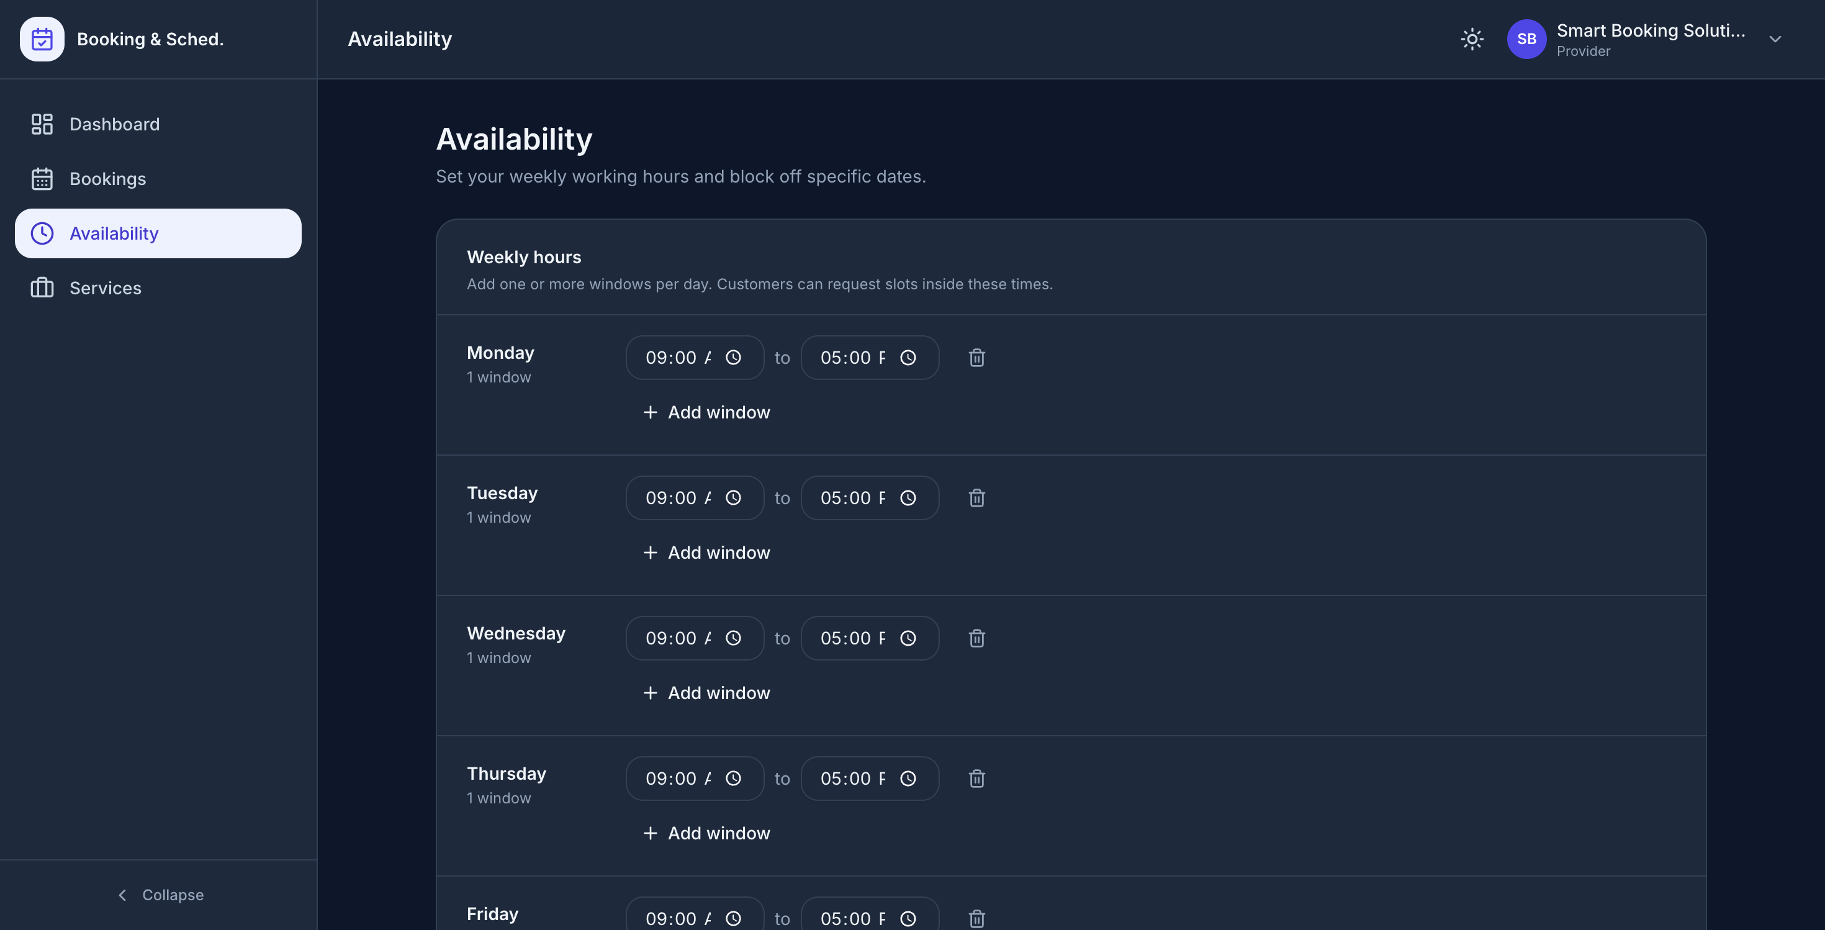Click the Services briefcase icon

point(42,287)
